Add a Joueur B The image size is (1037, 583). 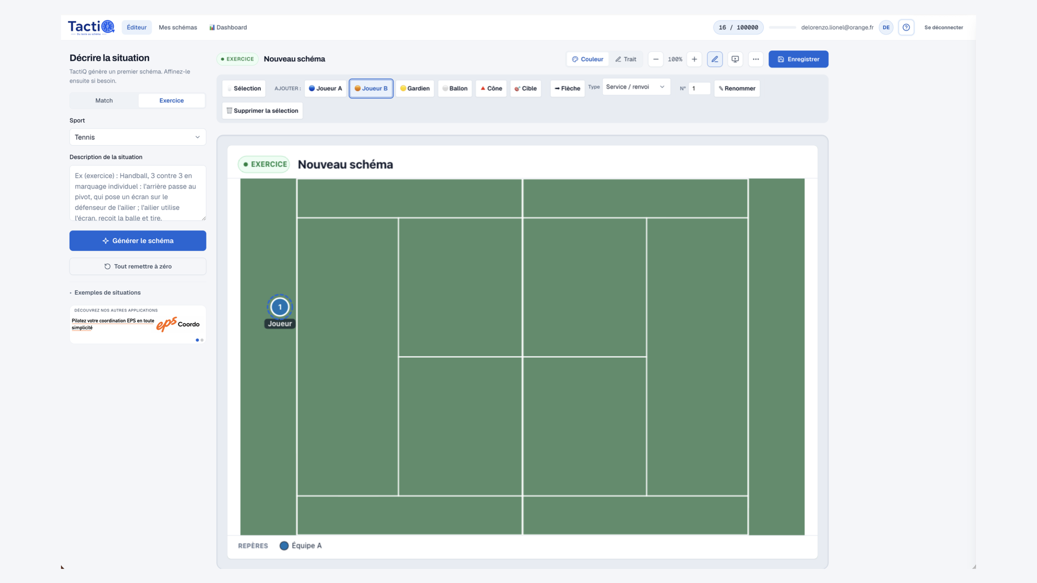tap(371, 89)
